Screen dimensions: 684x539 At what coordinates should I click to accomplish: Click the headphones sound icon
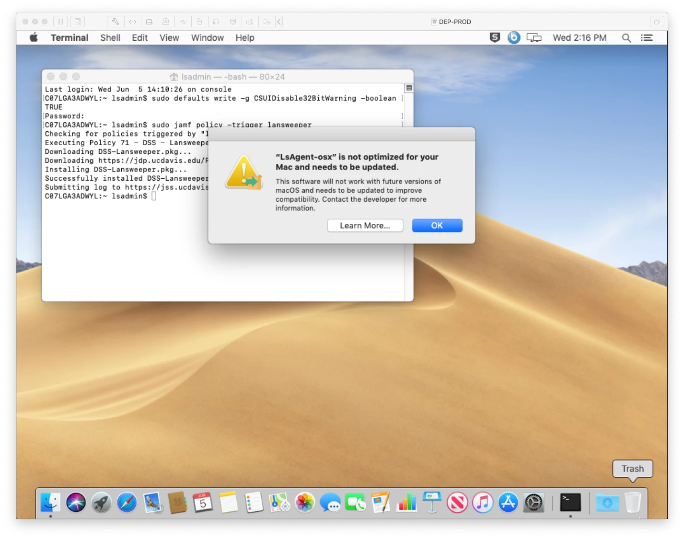coord(216,22)
